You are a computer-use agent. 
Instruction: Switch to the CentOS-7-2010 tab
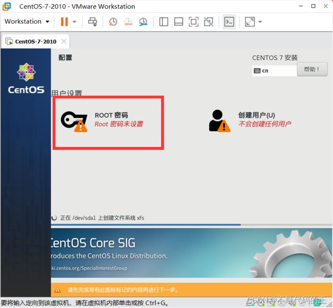[36, 42]
